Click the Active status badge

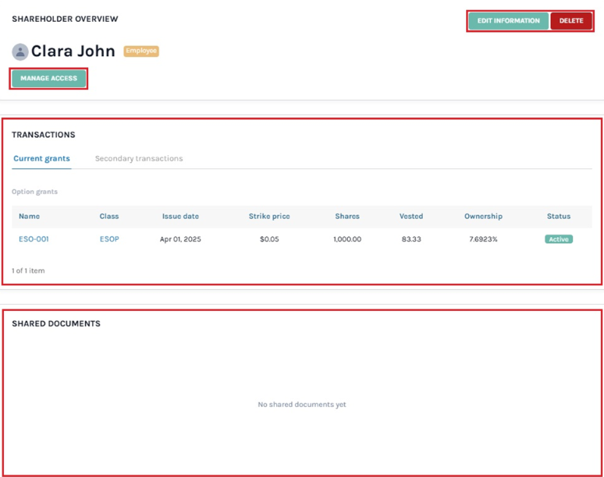pos(559,239)
